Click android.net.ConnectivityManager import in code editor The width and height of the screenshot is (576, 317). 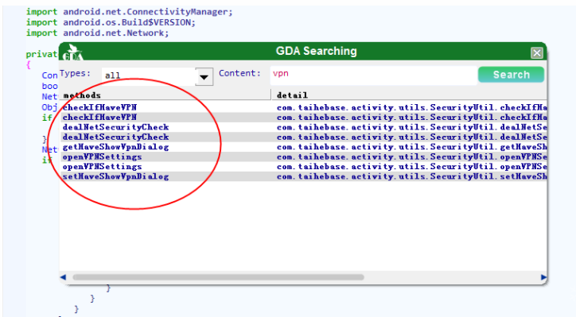pos(130,12)
